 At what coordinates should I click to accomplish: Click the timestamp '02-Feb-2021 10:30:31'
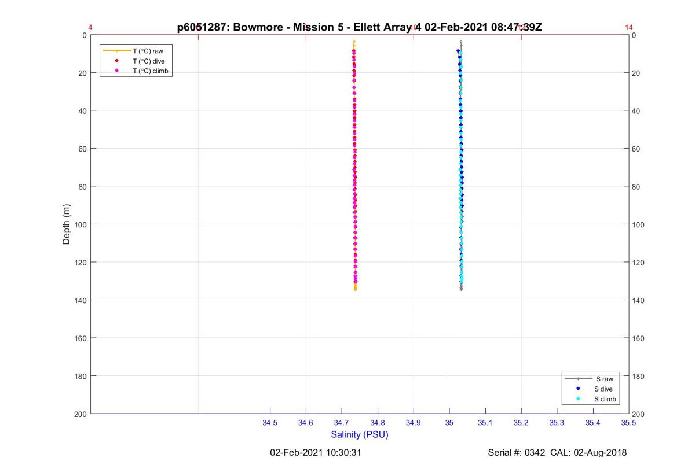click(316, 452)
